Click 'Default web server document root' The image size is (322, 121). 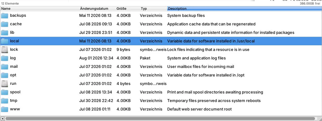click(199, 109)
